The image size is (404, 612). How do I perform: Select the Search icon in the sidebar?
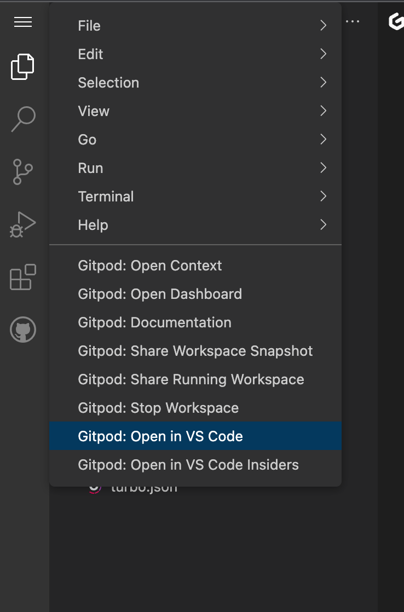click(22, 118)
